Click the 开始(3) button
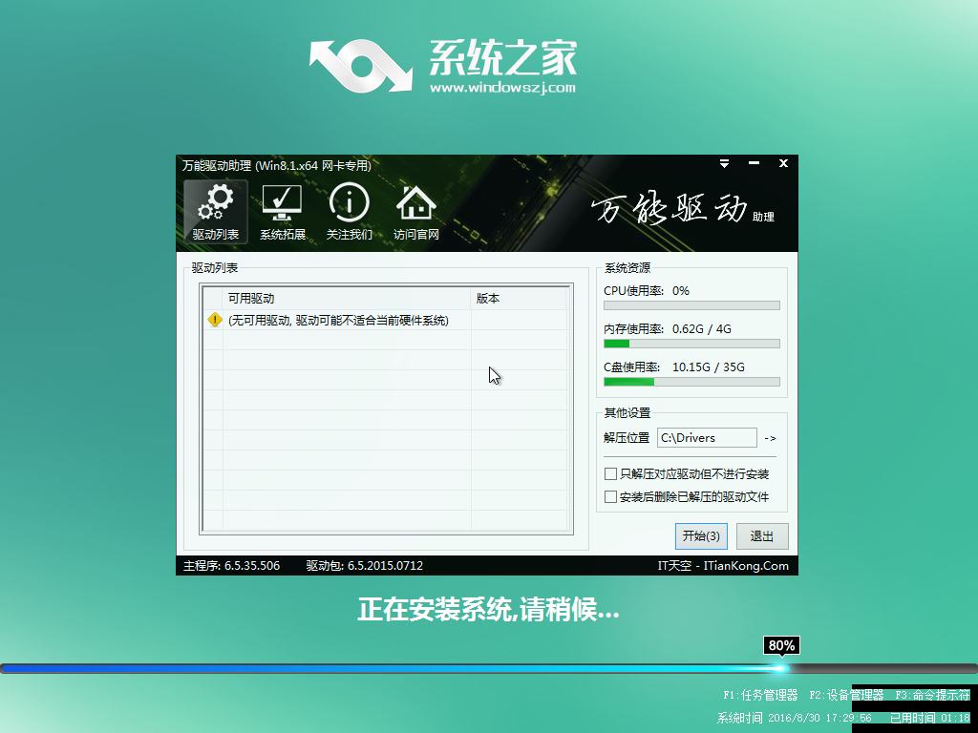The width and height of the screenshot is (978, 733). [701, 536]
